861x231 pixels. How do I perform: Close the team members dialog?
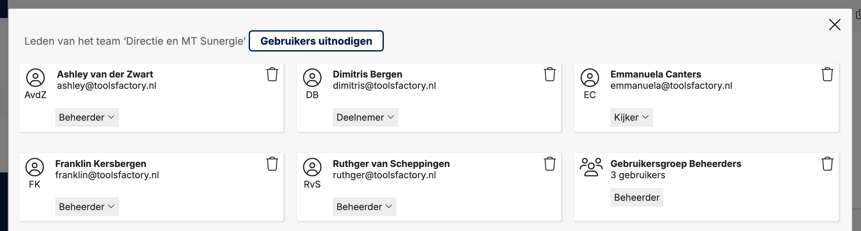click(x=835, y=24)
